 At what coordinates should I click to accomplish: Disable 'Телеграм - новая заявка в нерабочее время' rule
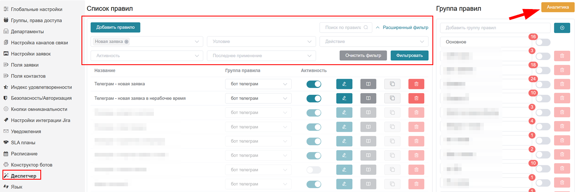pos(314,98)
